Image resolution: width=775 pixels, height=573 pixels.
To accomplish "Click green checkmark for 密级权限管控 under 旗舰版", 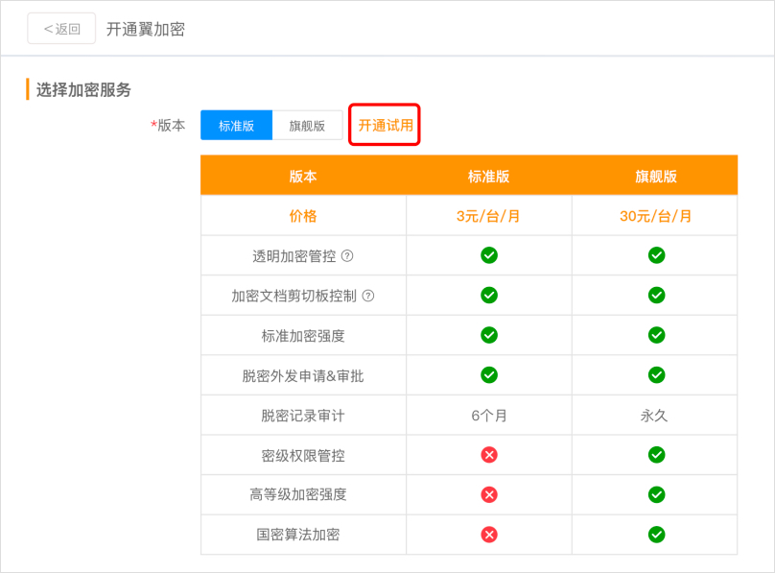I will (x=657, y=455).
